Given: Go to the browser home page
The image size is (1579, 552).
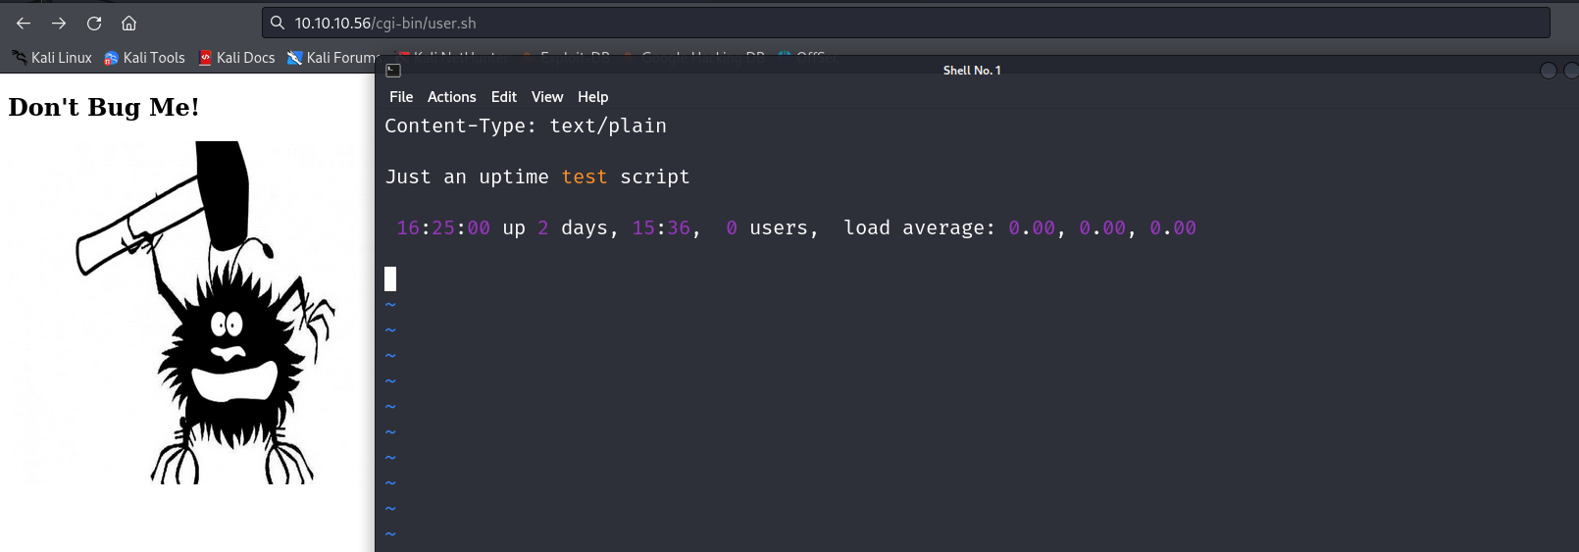Looking at the screenshot, I should point(128,23).
